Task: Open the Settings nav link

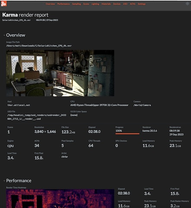Action: [x=142, y=4]
